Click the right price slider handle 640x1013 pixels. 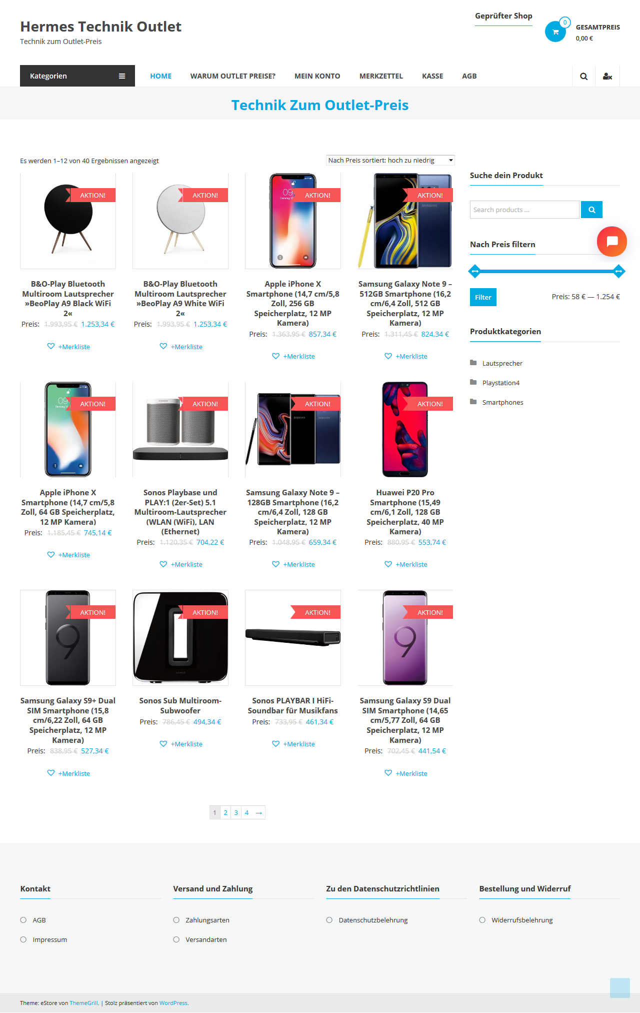619,271
